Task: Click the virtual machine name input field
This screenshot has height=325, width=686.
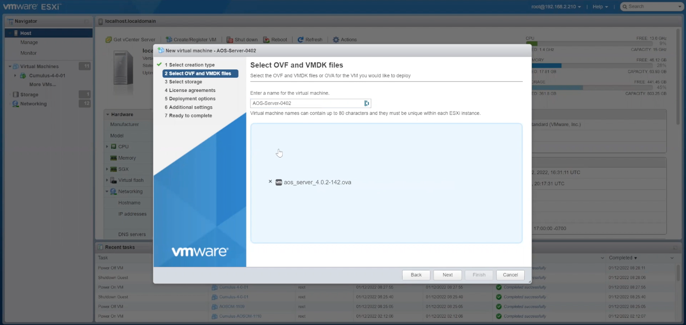Action: pos(310,103)
